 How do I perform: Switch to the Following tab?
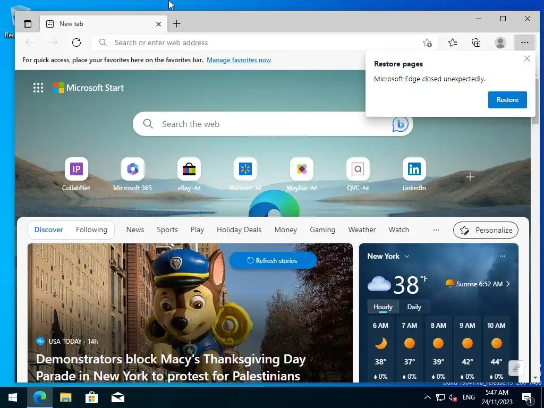coord(91,229)
